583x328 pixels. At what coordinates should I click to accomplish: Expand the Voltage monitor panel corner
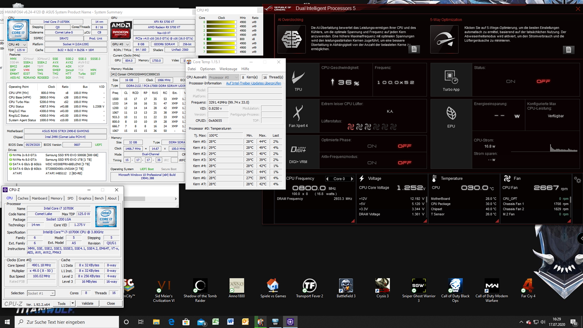click(425, 221)
